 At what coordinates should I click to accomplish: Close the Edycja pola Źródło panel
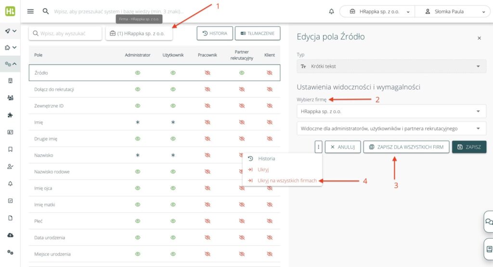point(479,38)
